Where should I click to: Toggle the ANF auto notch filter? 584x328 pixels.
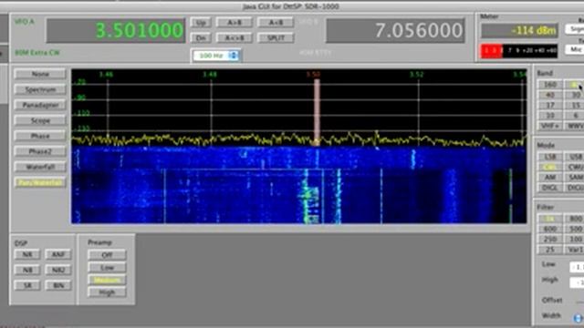58,254
